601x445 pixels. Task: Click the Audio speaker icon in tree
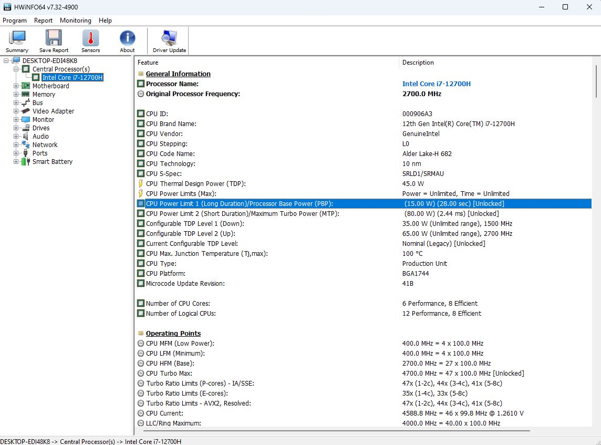(26, 137)
